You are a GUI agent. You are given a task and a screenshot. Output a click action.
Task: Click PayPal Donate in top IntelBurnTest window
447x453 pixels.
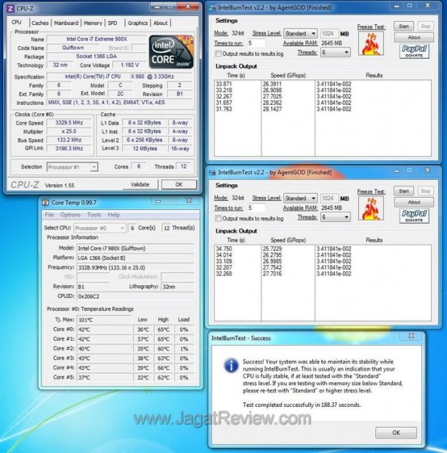pyautogui.click(x=414, y=51)
